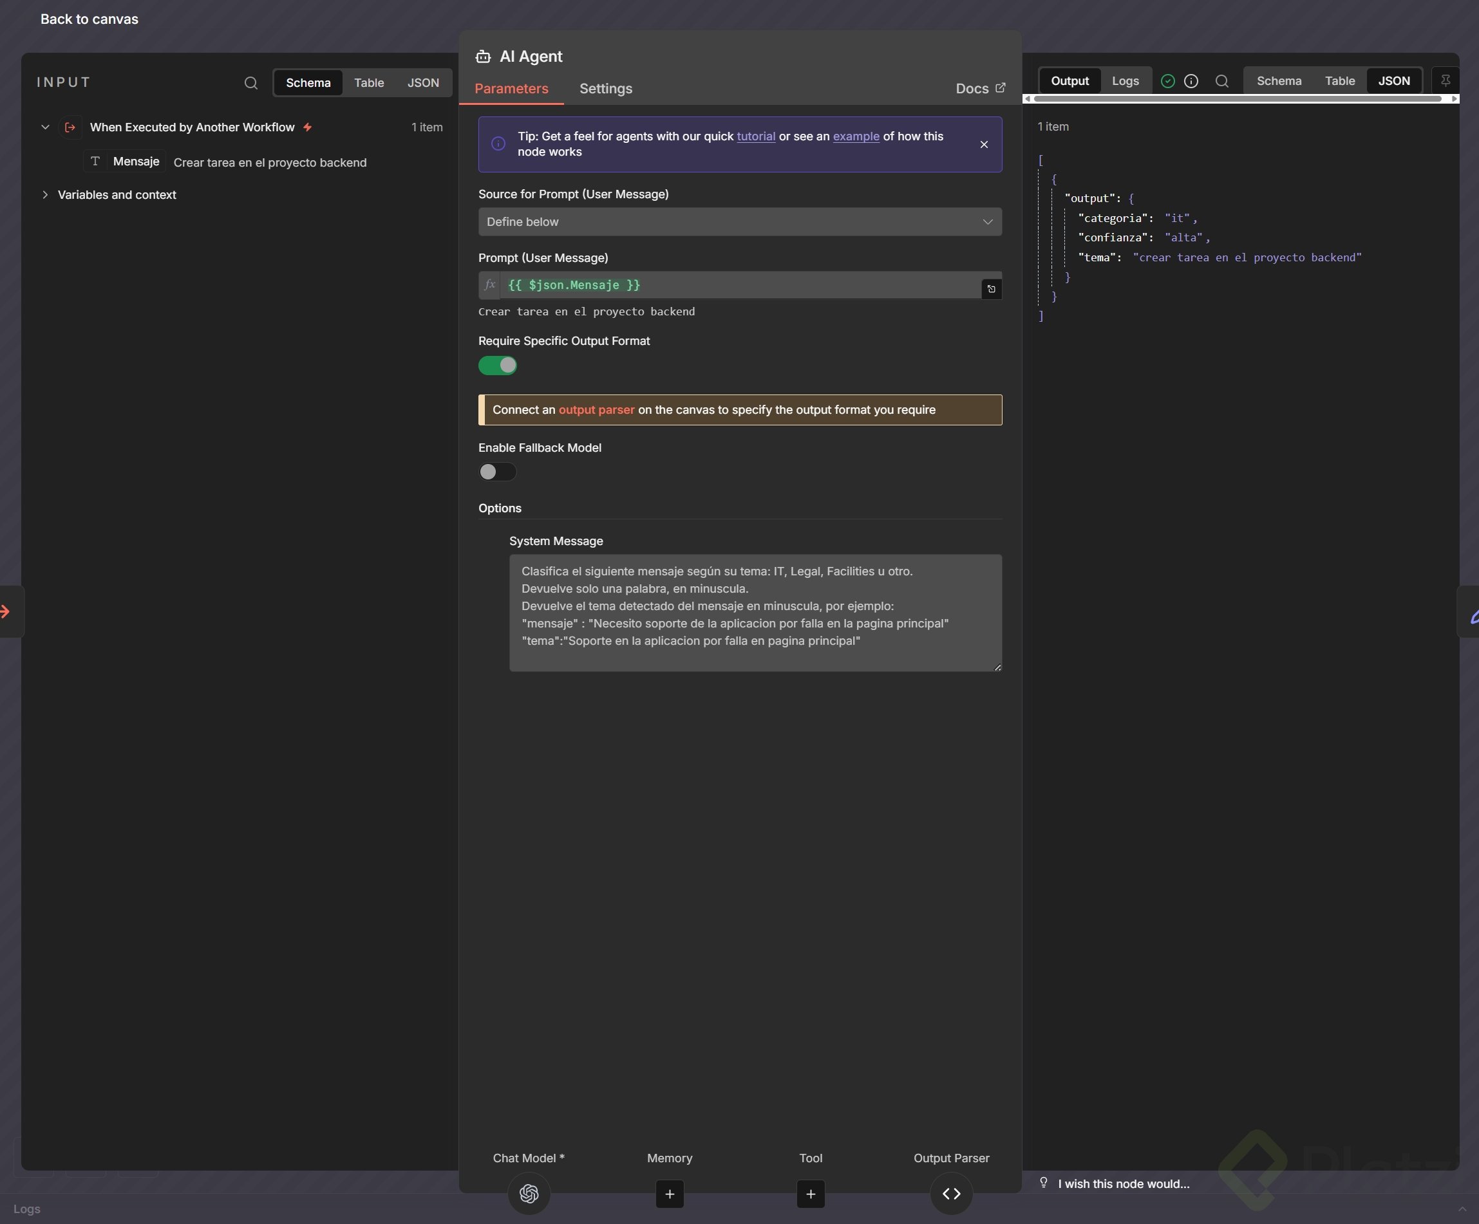Image resolution: width=1479 pixels, height=1224 pixels.
Task: Open expression editor icon for the prompt
Action: [x=991, y=288]
